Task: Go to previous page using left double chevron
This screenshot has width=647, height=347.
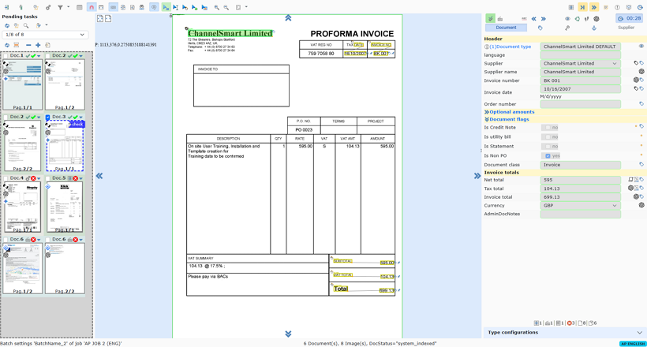Action: pyautogui.click(x=99, y=176)
